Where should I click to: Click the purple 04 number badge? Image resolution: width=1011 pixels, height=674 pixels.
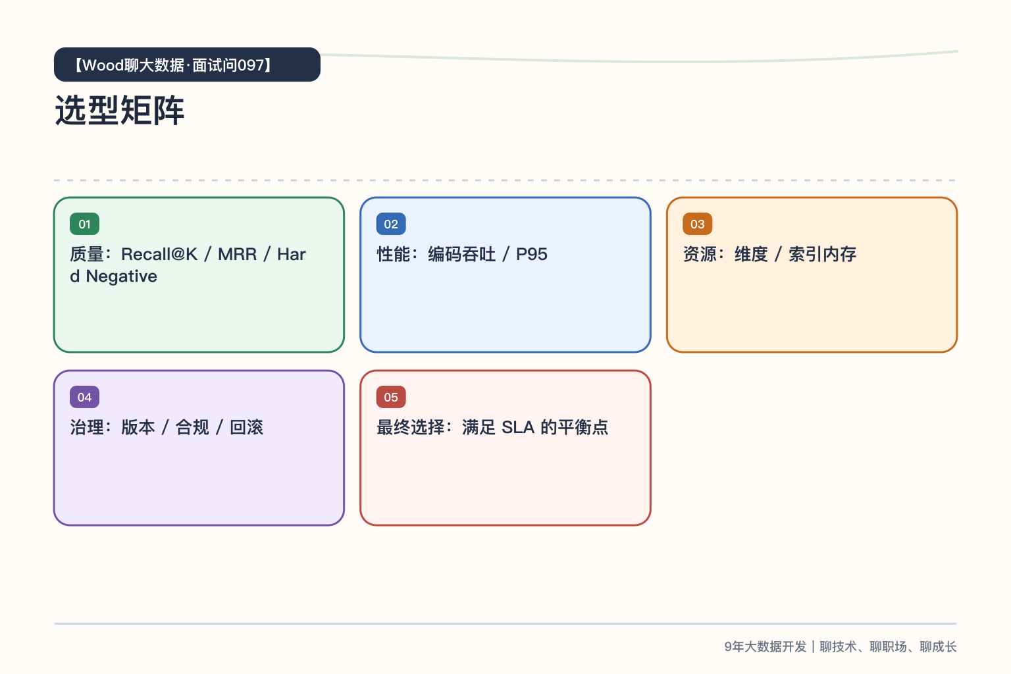84,397
